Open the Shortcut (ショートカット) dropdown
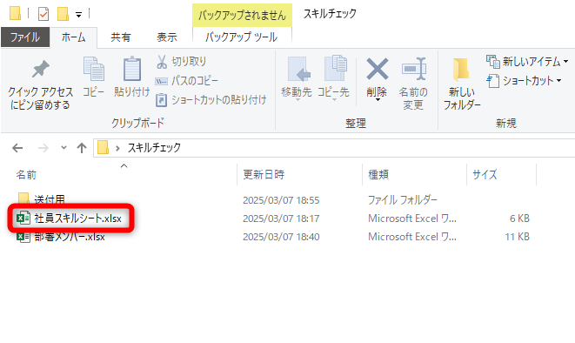The height and width of the screenshot is (343, 575). point(525,81)
